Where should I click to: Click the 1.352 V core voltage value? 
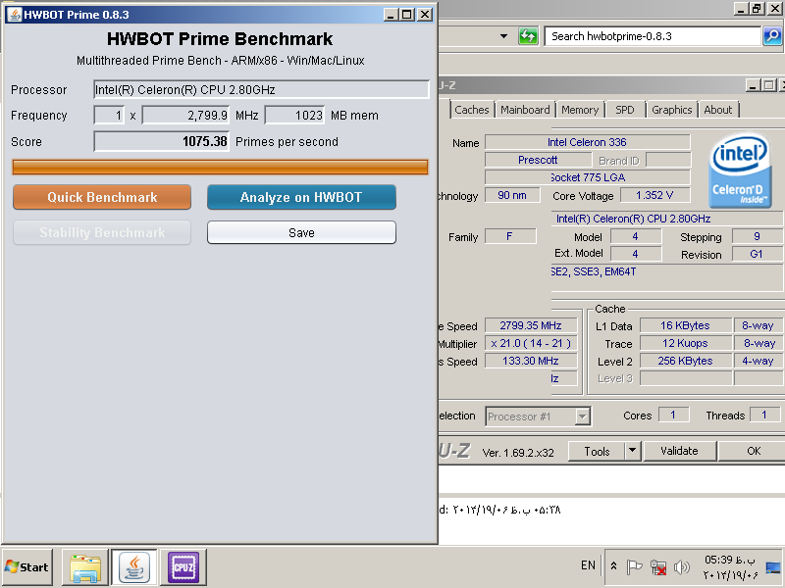[654, 195]
